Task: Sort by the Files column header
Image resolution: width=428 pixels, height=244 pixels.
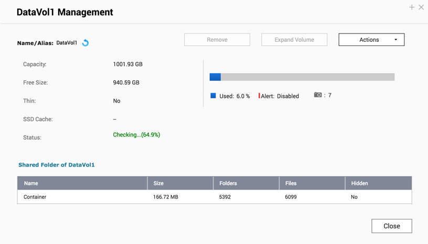Action: click(x=312, y=183)
